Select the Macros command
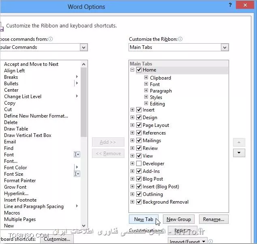The image size is (257, 244). [x=12, y=213]
